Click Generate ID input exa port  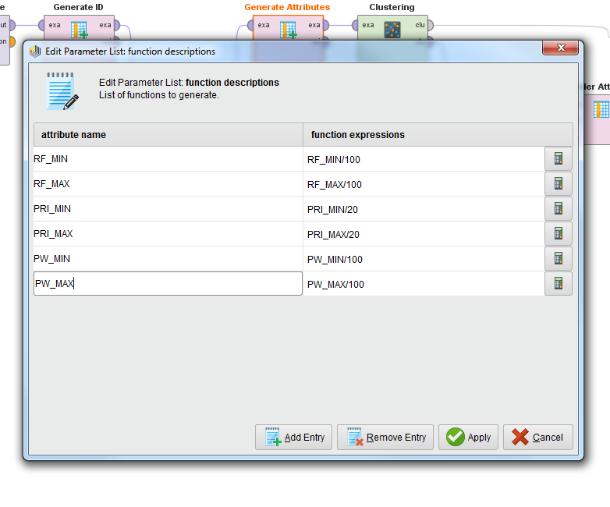tap(42, 26)
